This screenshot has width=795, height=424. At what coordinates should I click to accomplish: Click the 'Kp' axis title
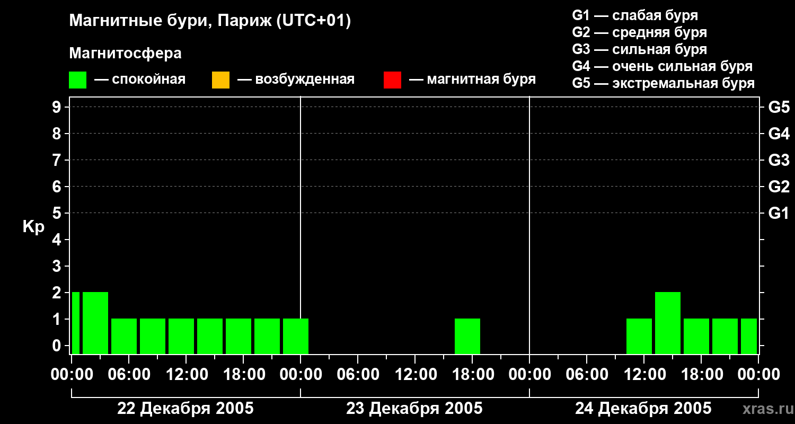pos(33,227)
